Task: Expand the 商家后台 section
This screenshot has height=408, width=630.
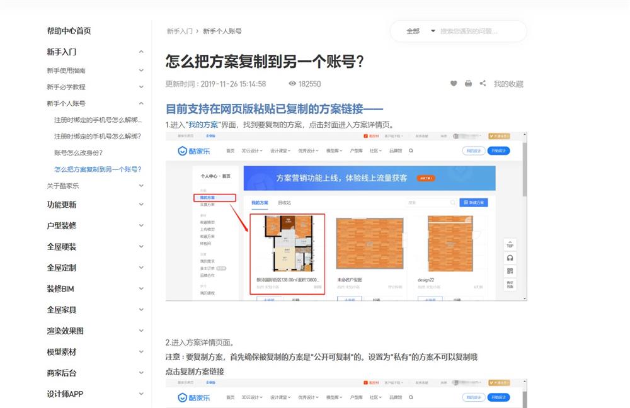Action: point(141,373)
